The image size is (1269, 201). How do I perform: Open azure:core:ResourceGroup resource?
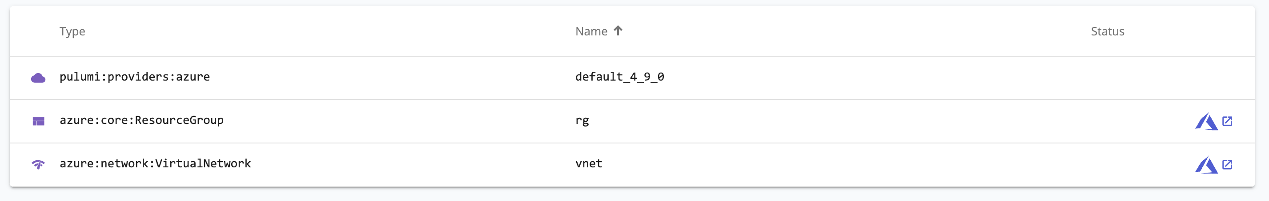pos(141,120)
